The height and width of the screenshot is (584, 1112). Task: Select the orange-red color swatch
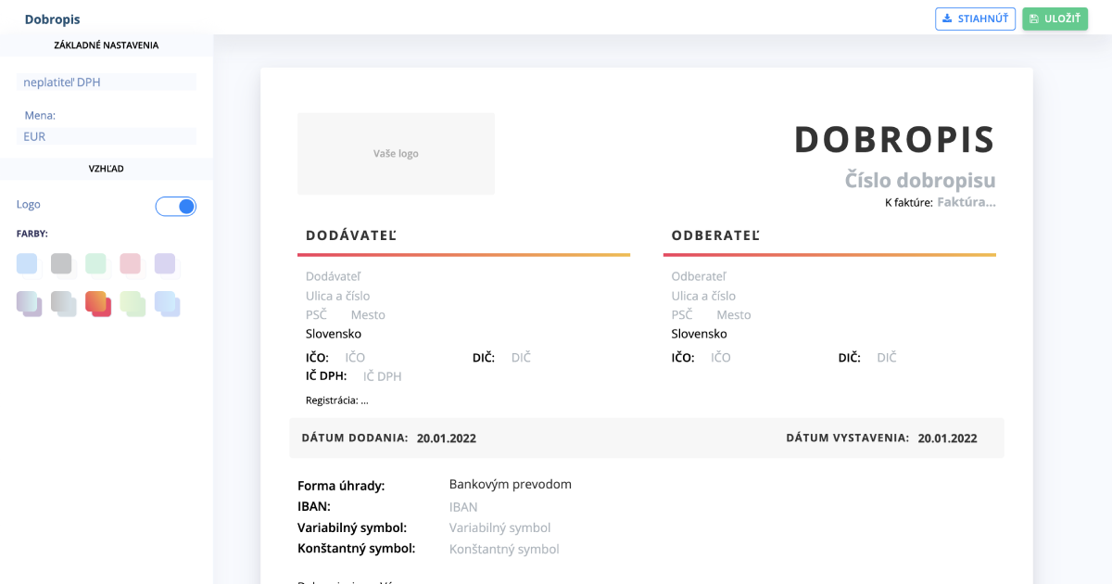[x=98, y=303]
